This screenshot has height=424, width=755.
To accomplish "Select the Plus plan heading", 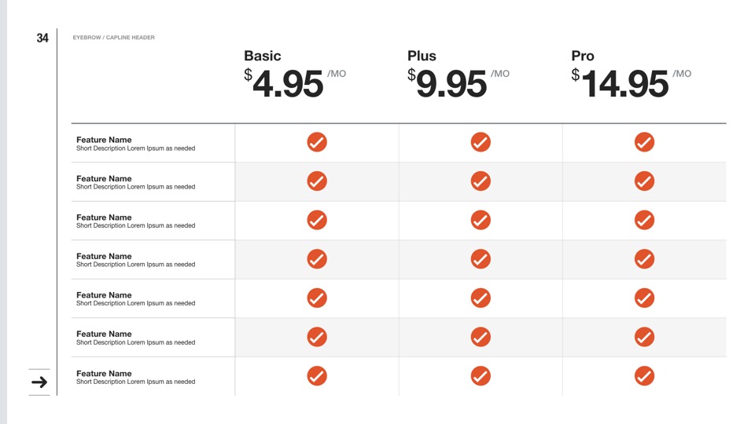I will point(422,56).
